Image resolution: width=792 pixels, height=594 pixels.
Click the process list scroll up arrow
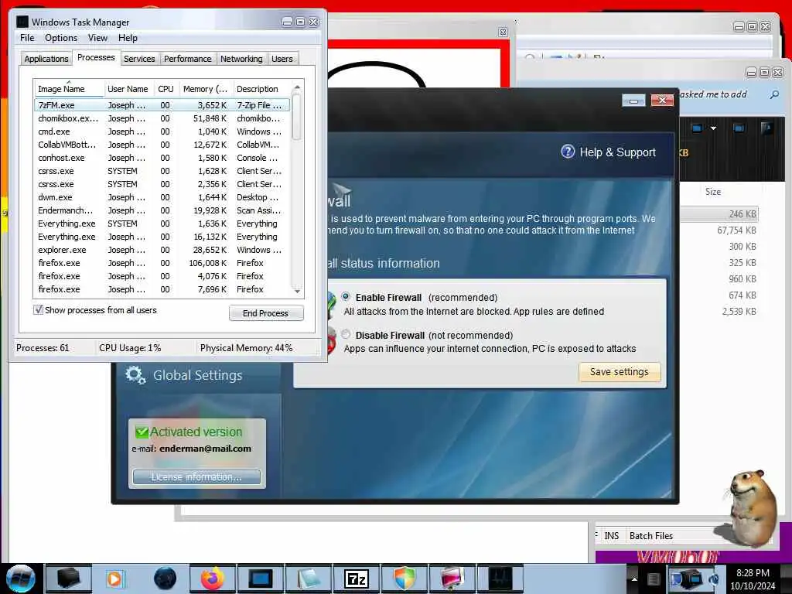[297, 87]
